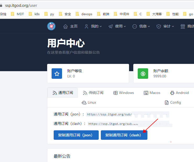
Task: Switch to the 通用订阅 tab
Action: pyautogui.click(x=63, y=93)
